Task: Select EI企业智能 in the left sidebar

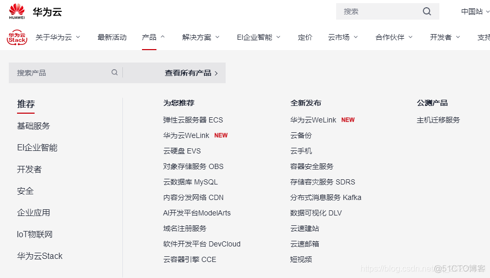Action: [37, 148]
